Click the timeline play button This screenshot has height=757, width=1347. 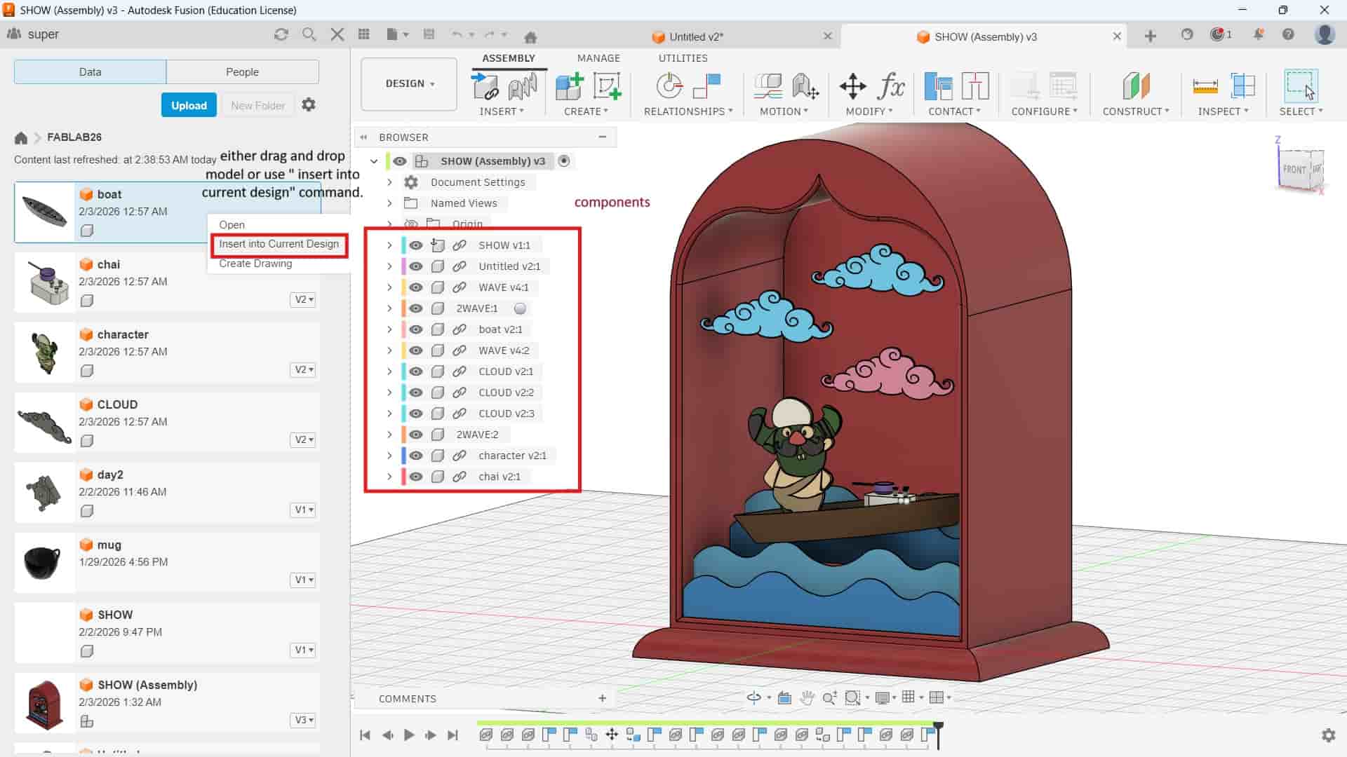tap(409, 735)
